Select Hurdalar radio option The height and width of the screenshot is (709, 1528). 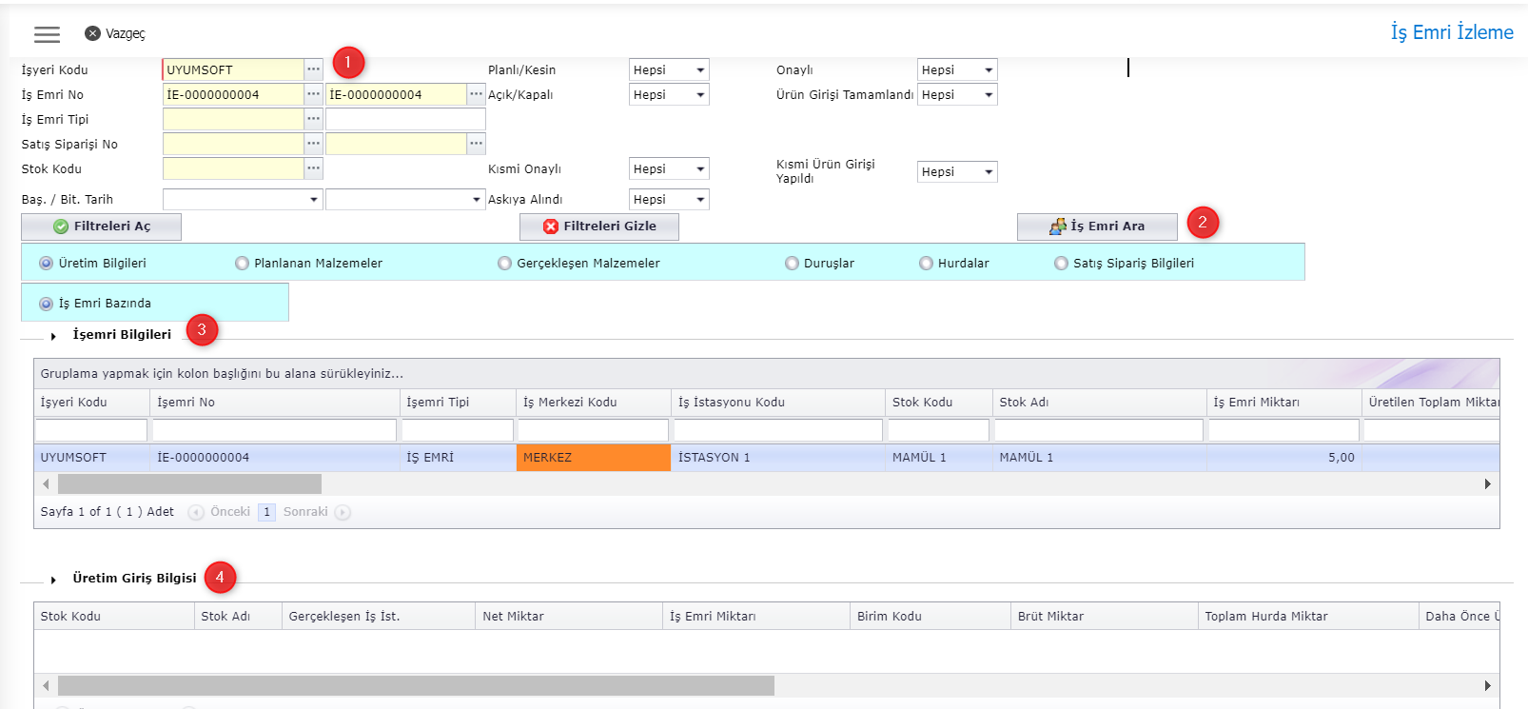tap(926, 264)
